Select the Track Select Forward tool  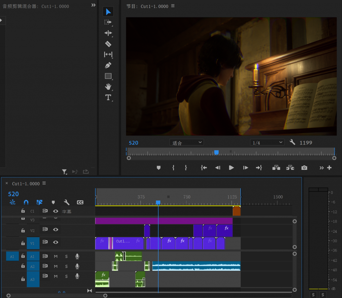click(108, 22)
